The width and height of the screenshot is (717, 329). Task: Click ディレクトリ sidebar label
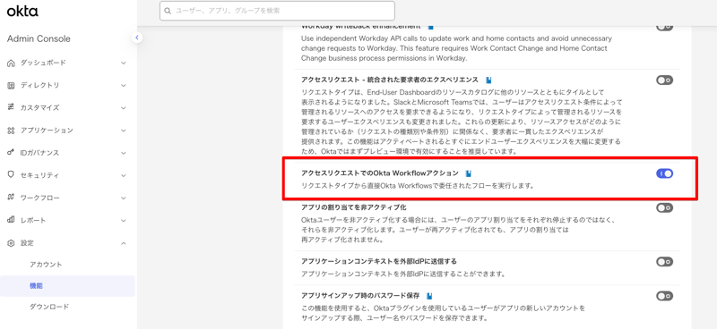39,85
